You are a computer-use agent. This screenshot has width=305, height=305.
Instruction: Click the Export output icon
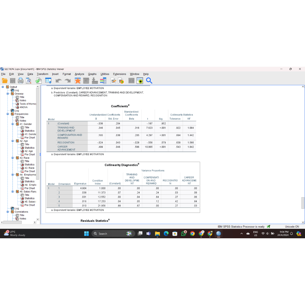pos(38,81)
